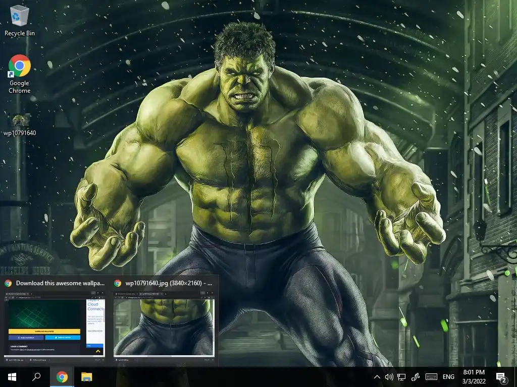
Task: Open the notification action center icon
Action: [501, 377]
